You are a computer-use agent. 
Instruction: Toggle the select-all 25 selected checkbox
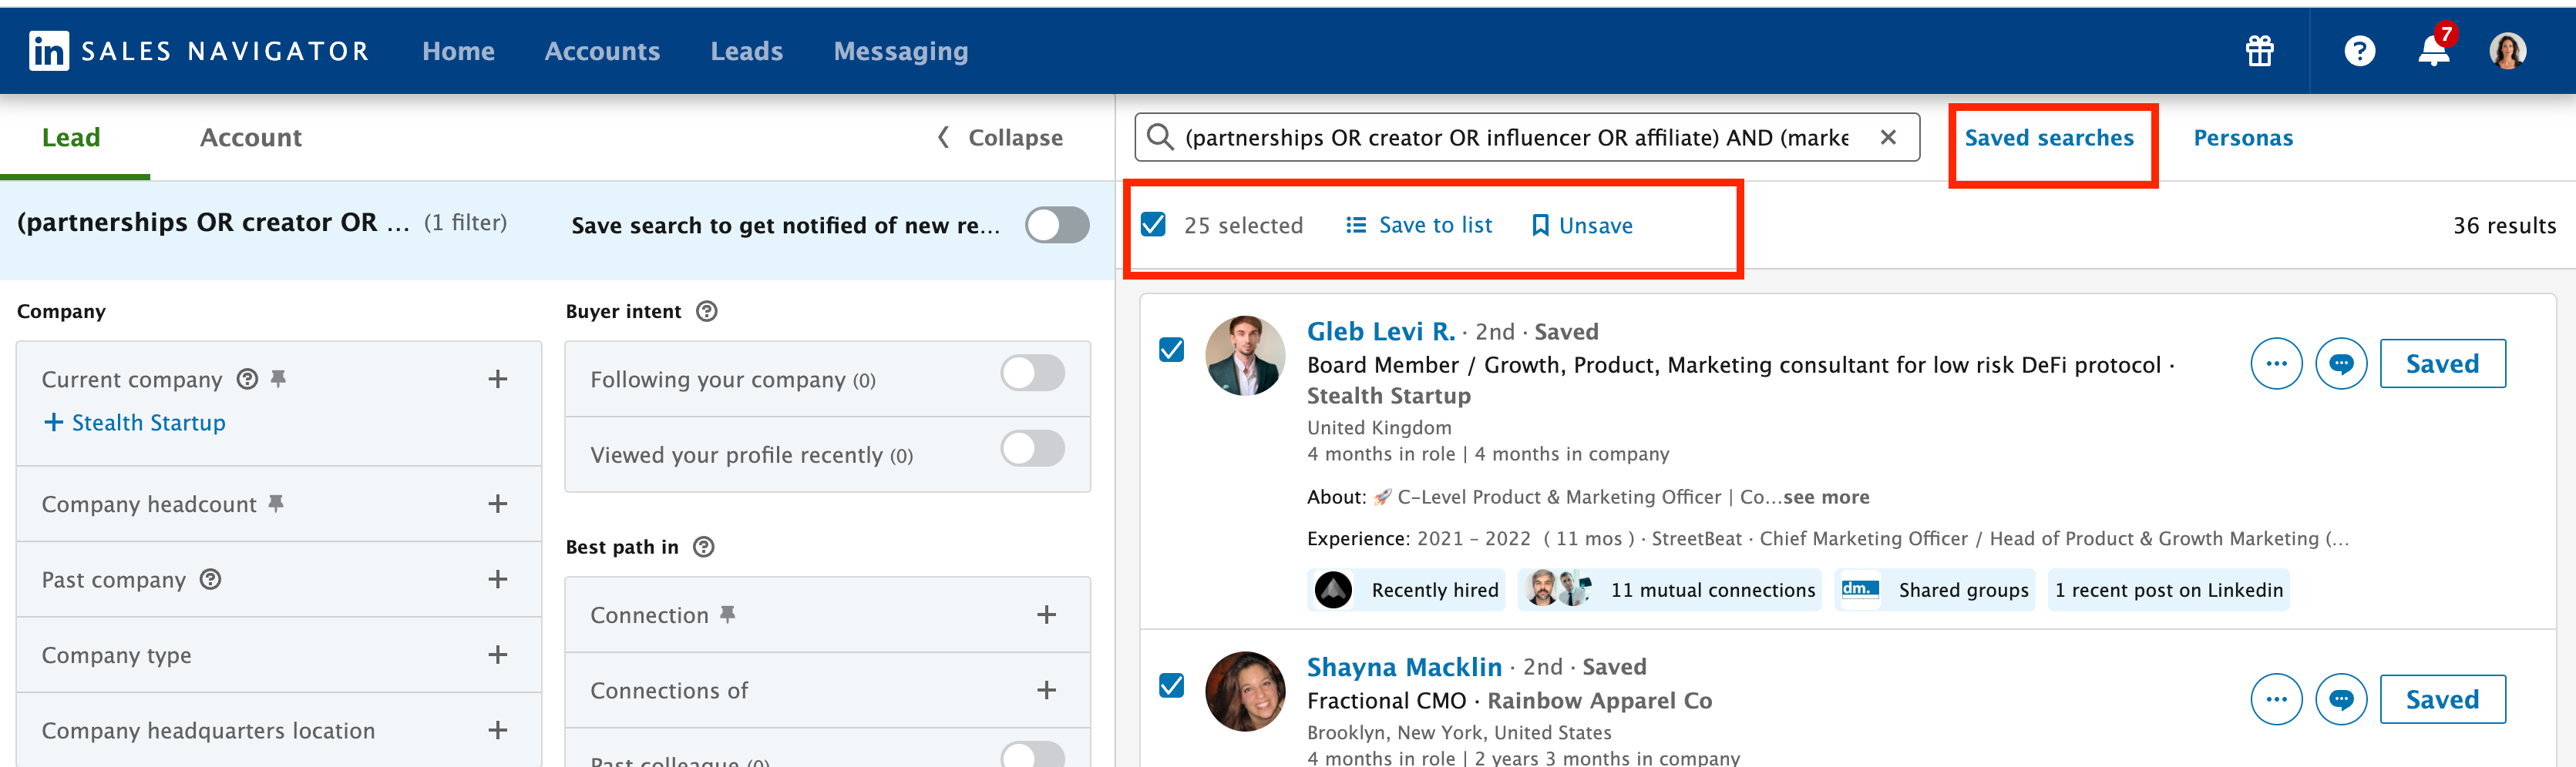(1153, 225)
